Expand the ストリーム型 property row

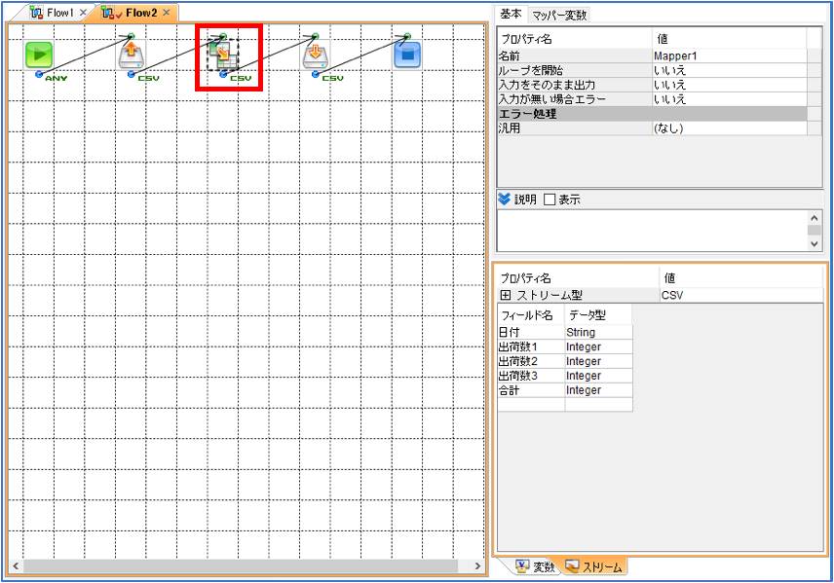pyautogui.click(x=506, y=295)
